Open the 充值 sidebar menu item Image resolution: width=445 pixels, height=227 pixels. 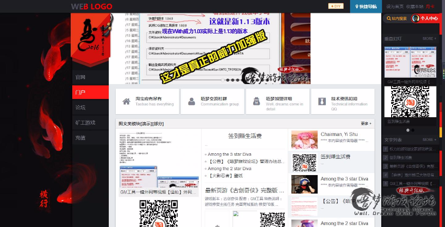(90, 138)
